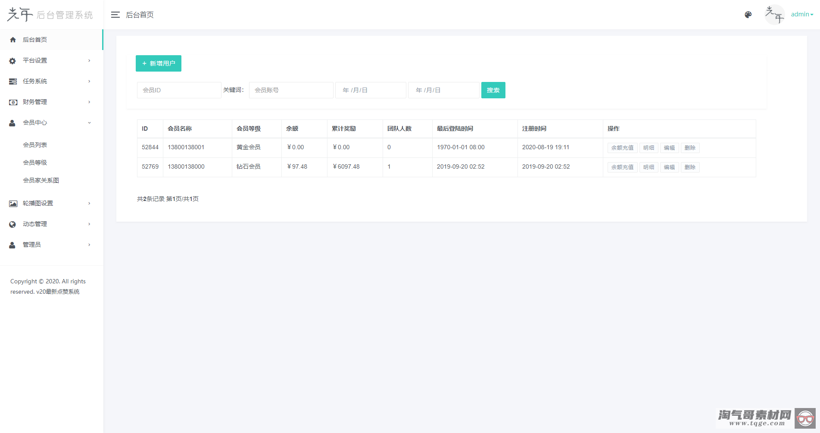This screenshot has height=433, width=820.
Task: Expand the 财务管理 chevron
Action: (89, 102)
